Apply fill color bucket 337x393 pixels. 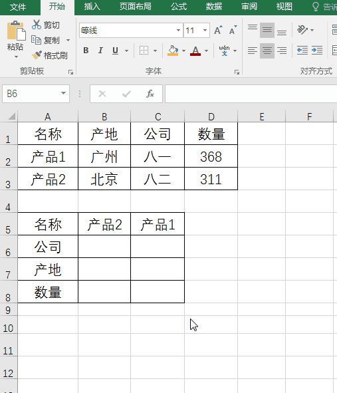[x=173, y=51]
